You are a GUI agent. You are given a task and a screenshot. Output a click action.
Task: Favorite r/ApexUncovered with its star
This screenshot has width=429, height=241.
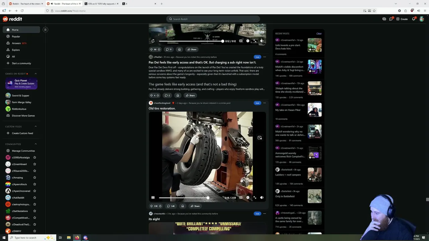(35, 191)
